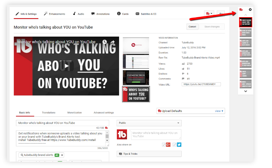The height and width of the screenshot is (168, 272).
Task: Click the TubeBuddy icon beside title character count
Action: click(x=106, y=128)
